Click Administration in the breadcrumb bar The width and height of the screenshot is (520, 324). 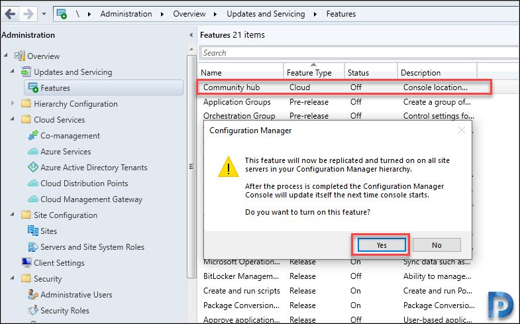pos(126,14)
